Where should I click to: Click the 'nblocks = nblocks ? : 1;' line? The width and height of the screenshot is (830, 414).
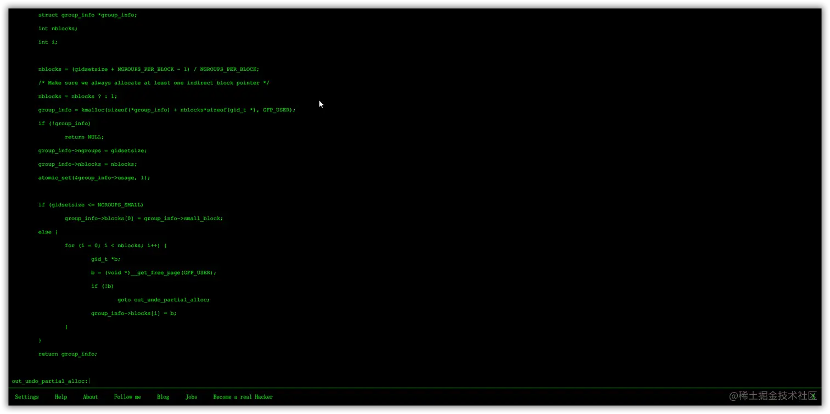[x=77, y=96]
